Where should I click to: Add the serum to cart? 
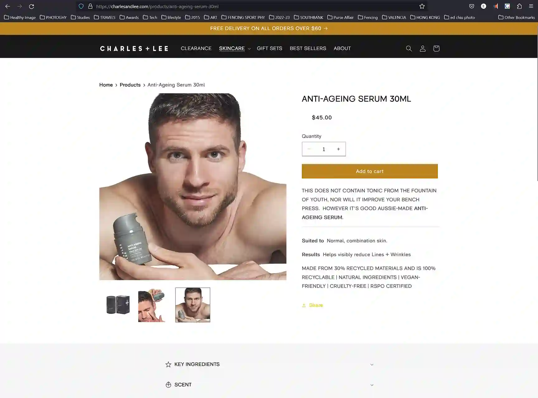(370, 171)
